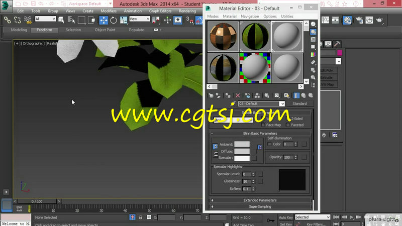Click the Ambient color swatch
The image size is (402, 226).
pos(242,144)
